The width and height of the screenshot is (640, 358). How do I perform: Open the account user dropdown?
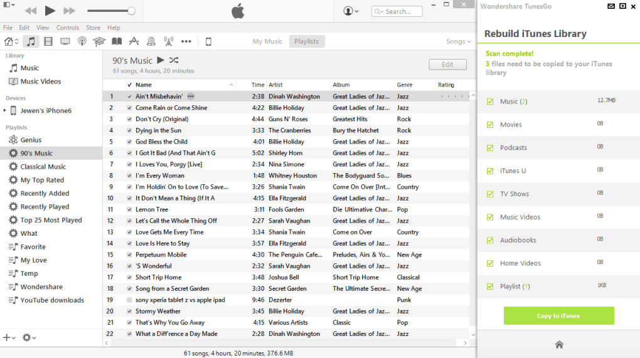click(351, 11)
